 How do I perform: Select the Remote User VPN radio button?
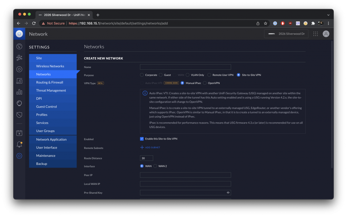point(209,75)
